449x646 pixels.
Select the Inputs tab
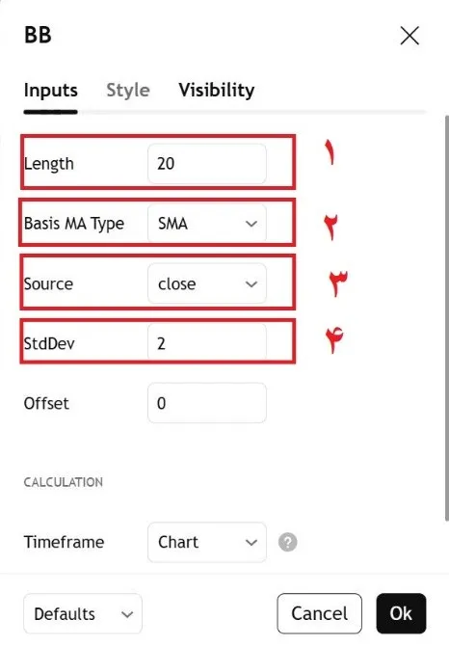[51, 90]
